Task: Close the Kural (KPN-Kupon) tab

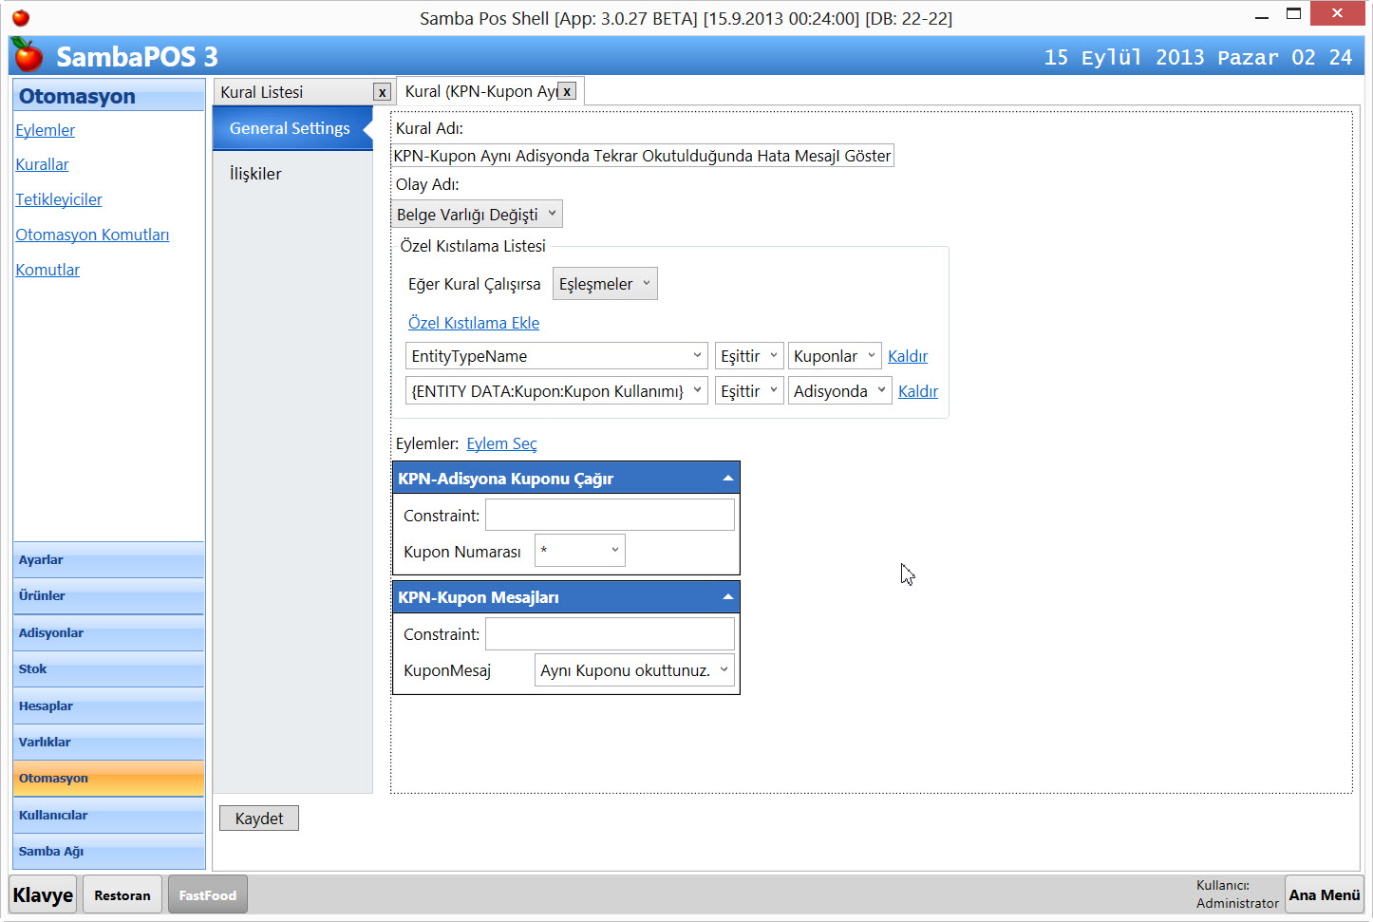Action: [567, 91]
